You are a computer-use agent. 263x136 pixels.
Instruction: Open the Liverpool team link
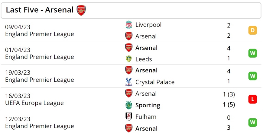pos(148,25)
